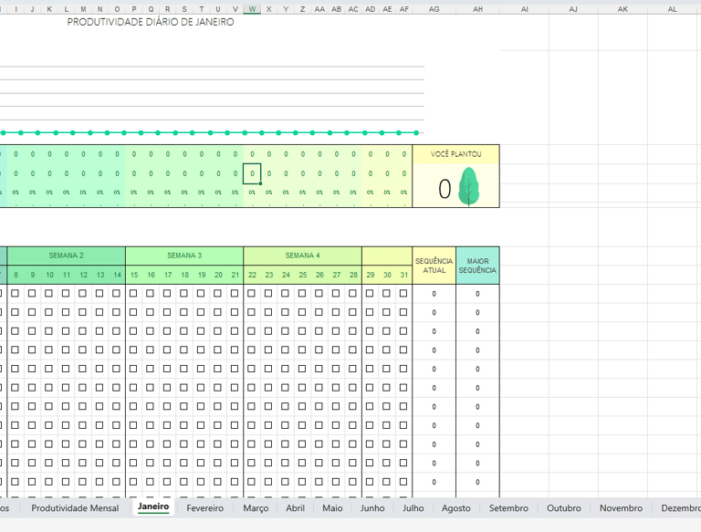Select the day 22 header cell
701x532 pixels.
pos(252,275)
